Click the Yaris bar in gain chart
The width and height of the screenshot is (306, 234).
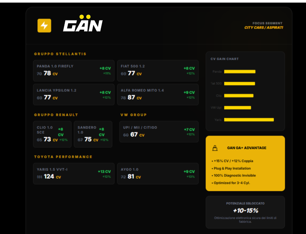coord(249,120)
